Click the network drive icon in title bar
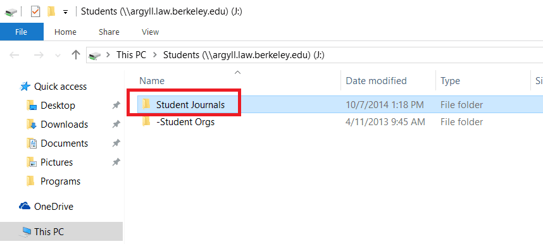The image size is (543, 244). 11,12
